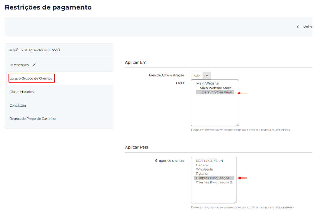
Task: Click the Grupos de clientes resize handle
Action: coord(235,202)
